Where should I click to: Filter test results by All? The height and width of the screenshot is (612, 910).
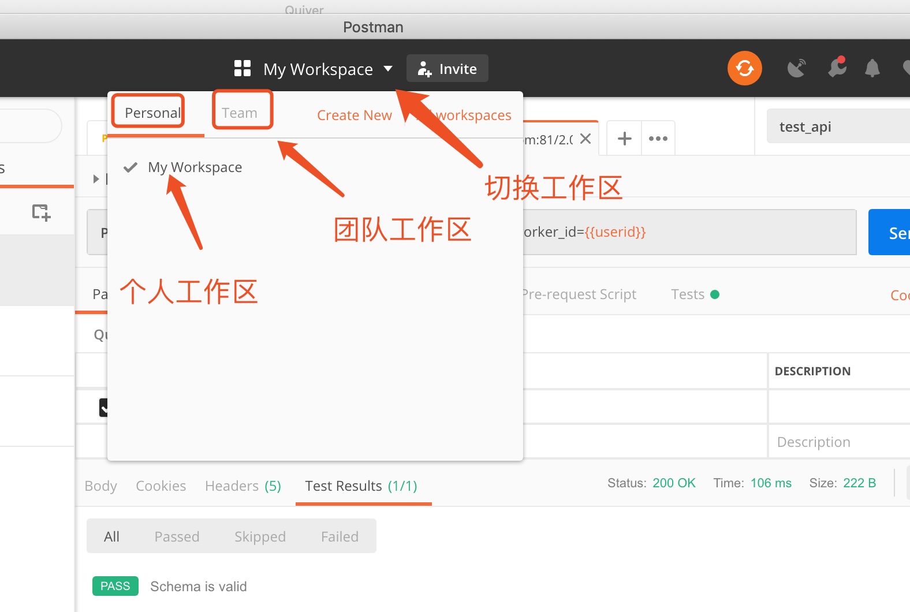tap(111, 537)
